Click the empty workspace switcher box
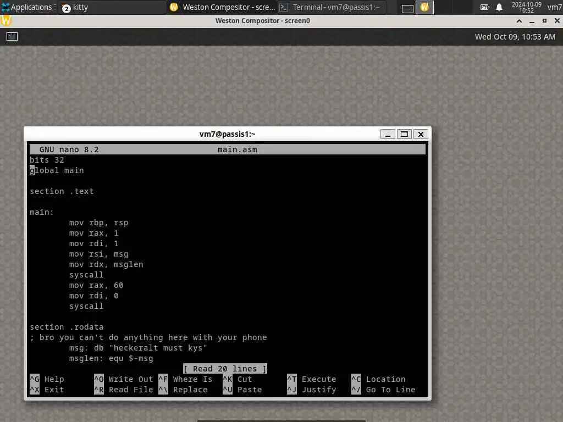The image size is (563, 422). click(x=407, y=8)
